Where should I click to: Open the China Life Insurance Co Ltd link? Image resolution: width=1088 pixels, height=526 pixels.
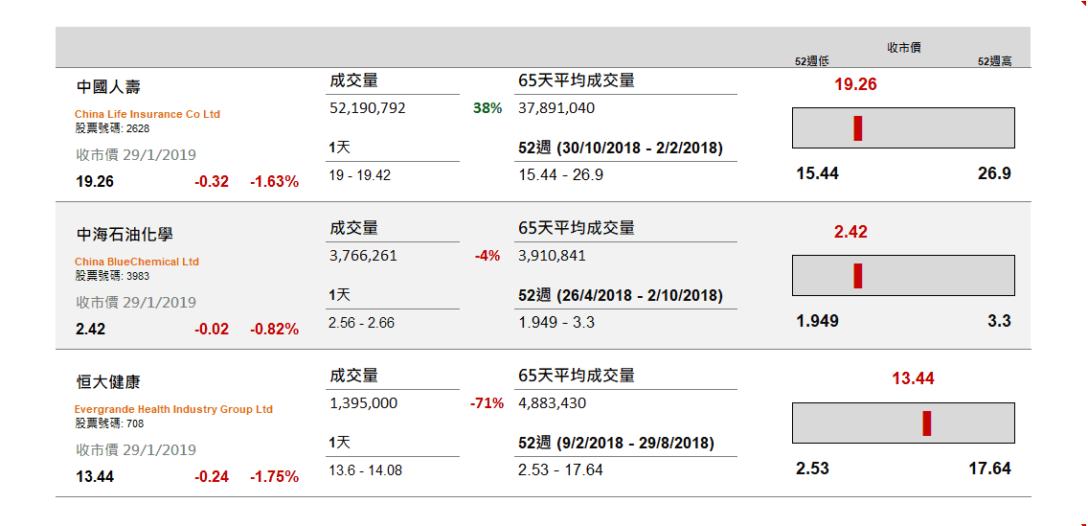coord(147,114)
